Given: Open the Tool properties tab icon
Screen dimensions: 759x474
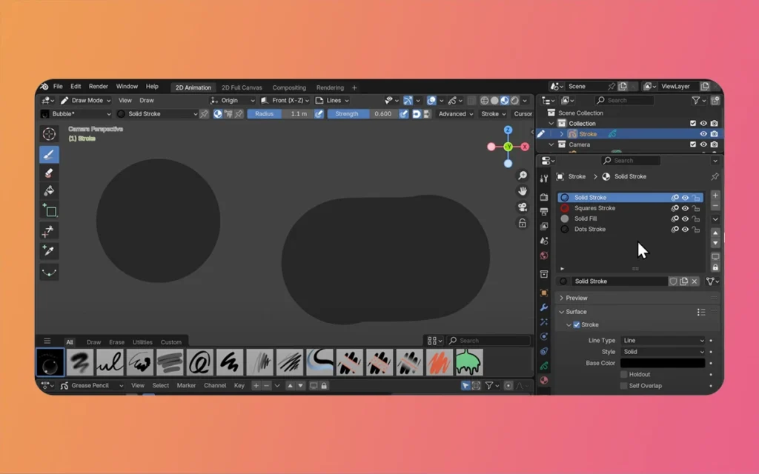Looking at the screenshot, I should [544, 178].
